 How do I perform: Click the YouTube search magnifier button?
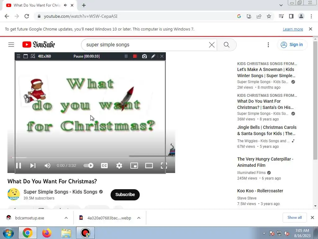(x=226, y=45)
